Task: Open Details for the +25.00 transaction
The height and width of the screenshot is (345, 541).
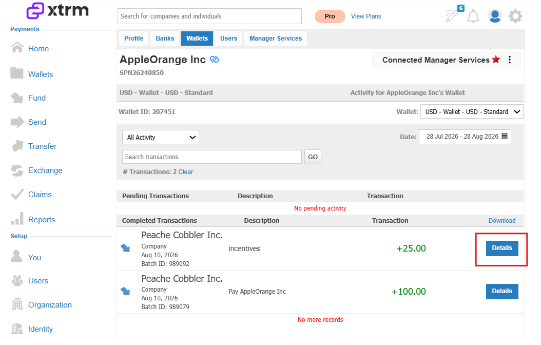Action: point(502,248)
